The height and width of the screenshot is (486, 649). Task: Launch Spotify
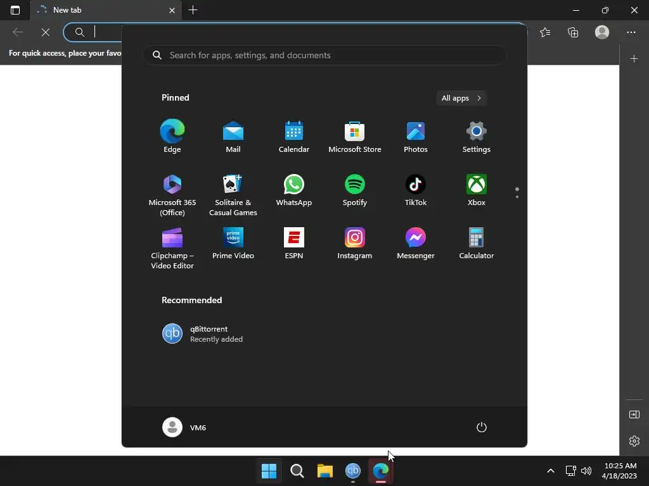[355, 190]
